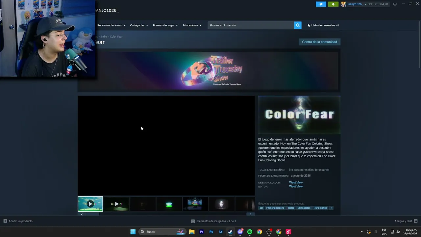Open the Indie breadcrumb link
421x237 pixels.
point(104,37)
